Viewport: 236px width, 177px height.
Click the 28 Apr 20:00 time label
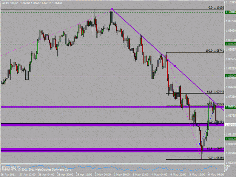[65, 174]
